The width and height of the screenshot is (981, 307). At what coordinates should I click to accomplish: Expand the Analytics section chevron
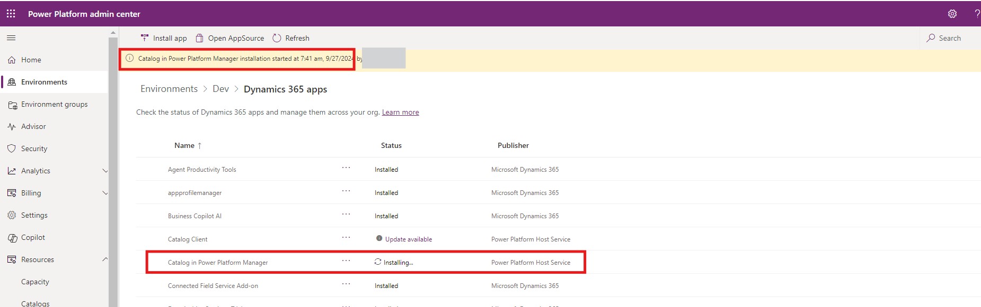click(104, 171)
